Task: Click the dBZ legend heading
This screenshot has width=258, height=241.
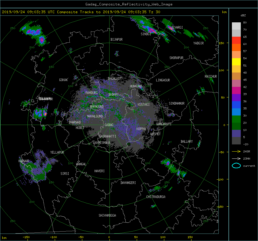Action: tap(243, 15)
